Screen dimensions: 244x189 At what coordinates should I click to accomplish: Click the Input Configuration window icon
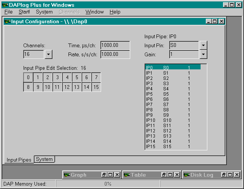point(7,21)
